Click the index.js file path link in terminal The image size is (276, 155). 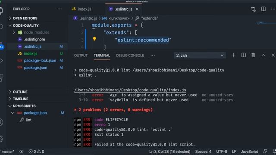[130, 90]
